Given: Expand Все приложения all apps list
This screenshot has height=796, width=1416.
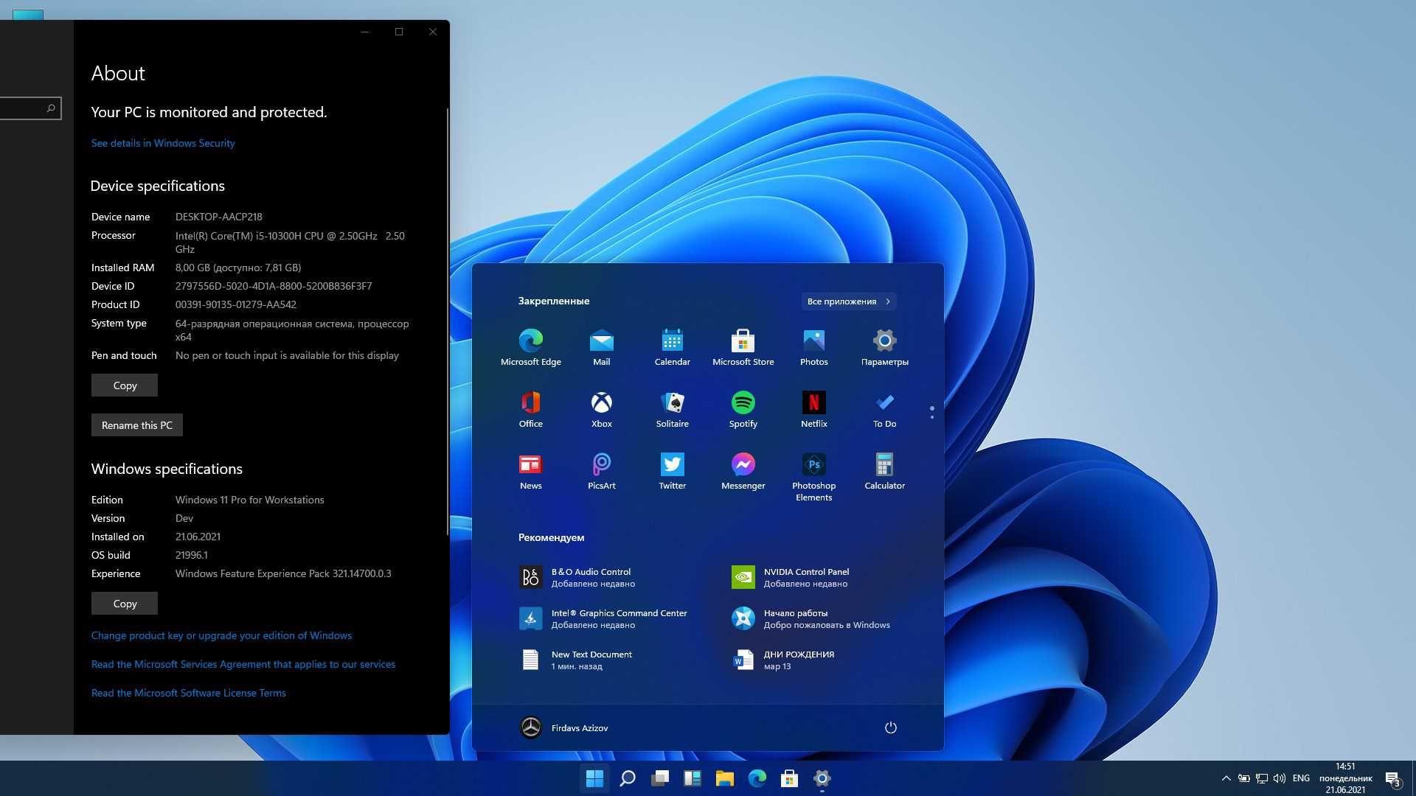Looking at the screenshot, I should tap(849, 301).
